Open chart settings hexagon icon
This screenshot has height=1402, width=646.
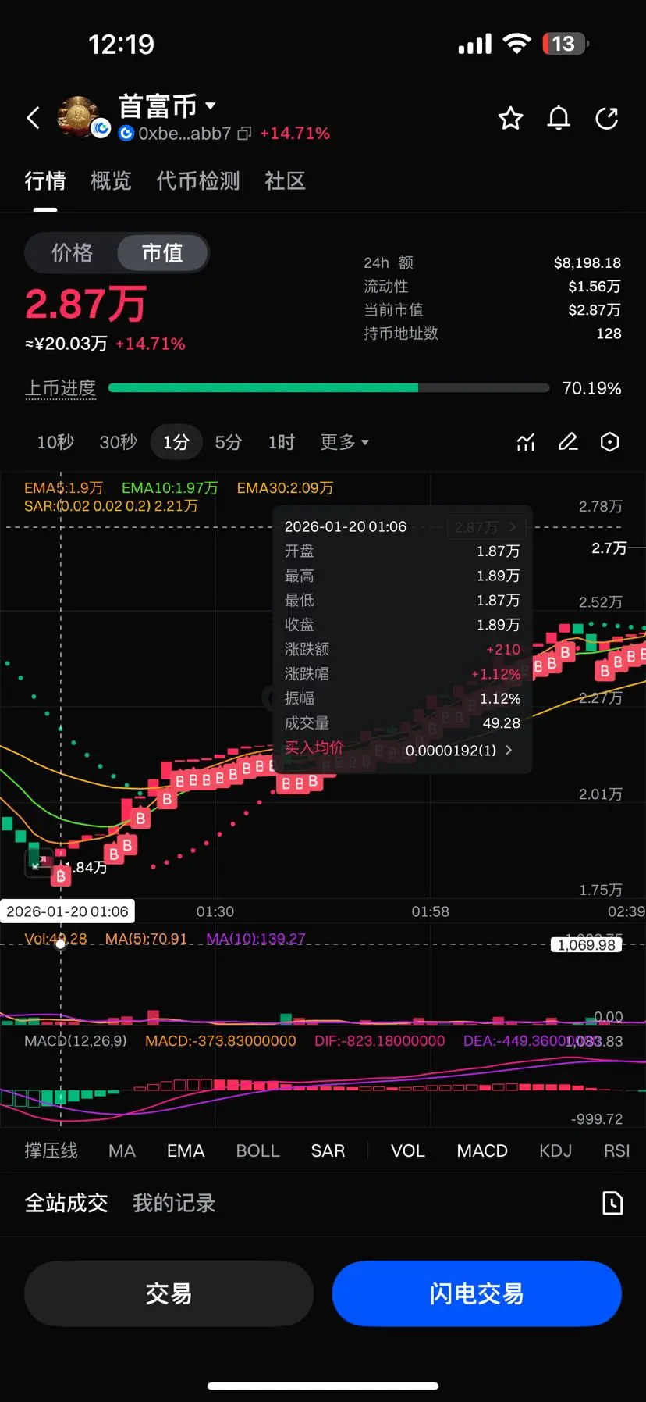point(610,442)
